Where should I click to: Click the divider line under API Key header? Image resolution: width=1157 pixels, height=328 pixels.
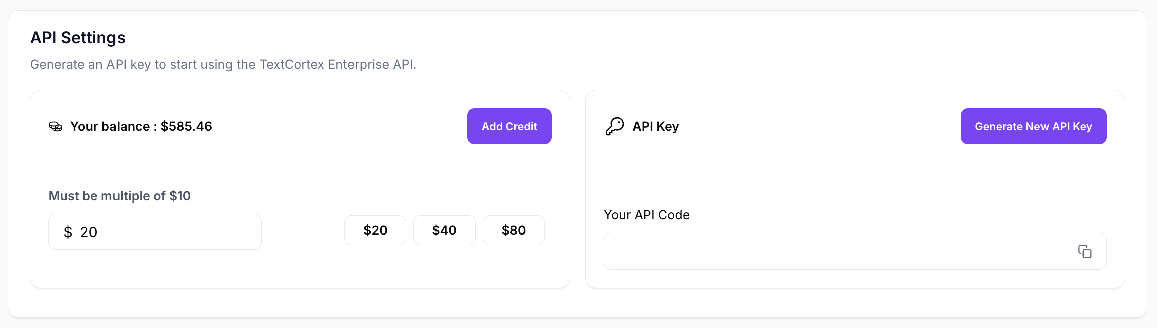(855, 159)
